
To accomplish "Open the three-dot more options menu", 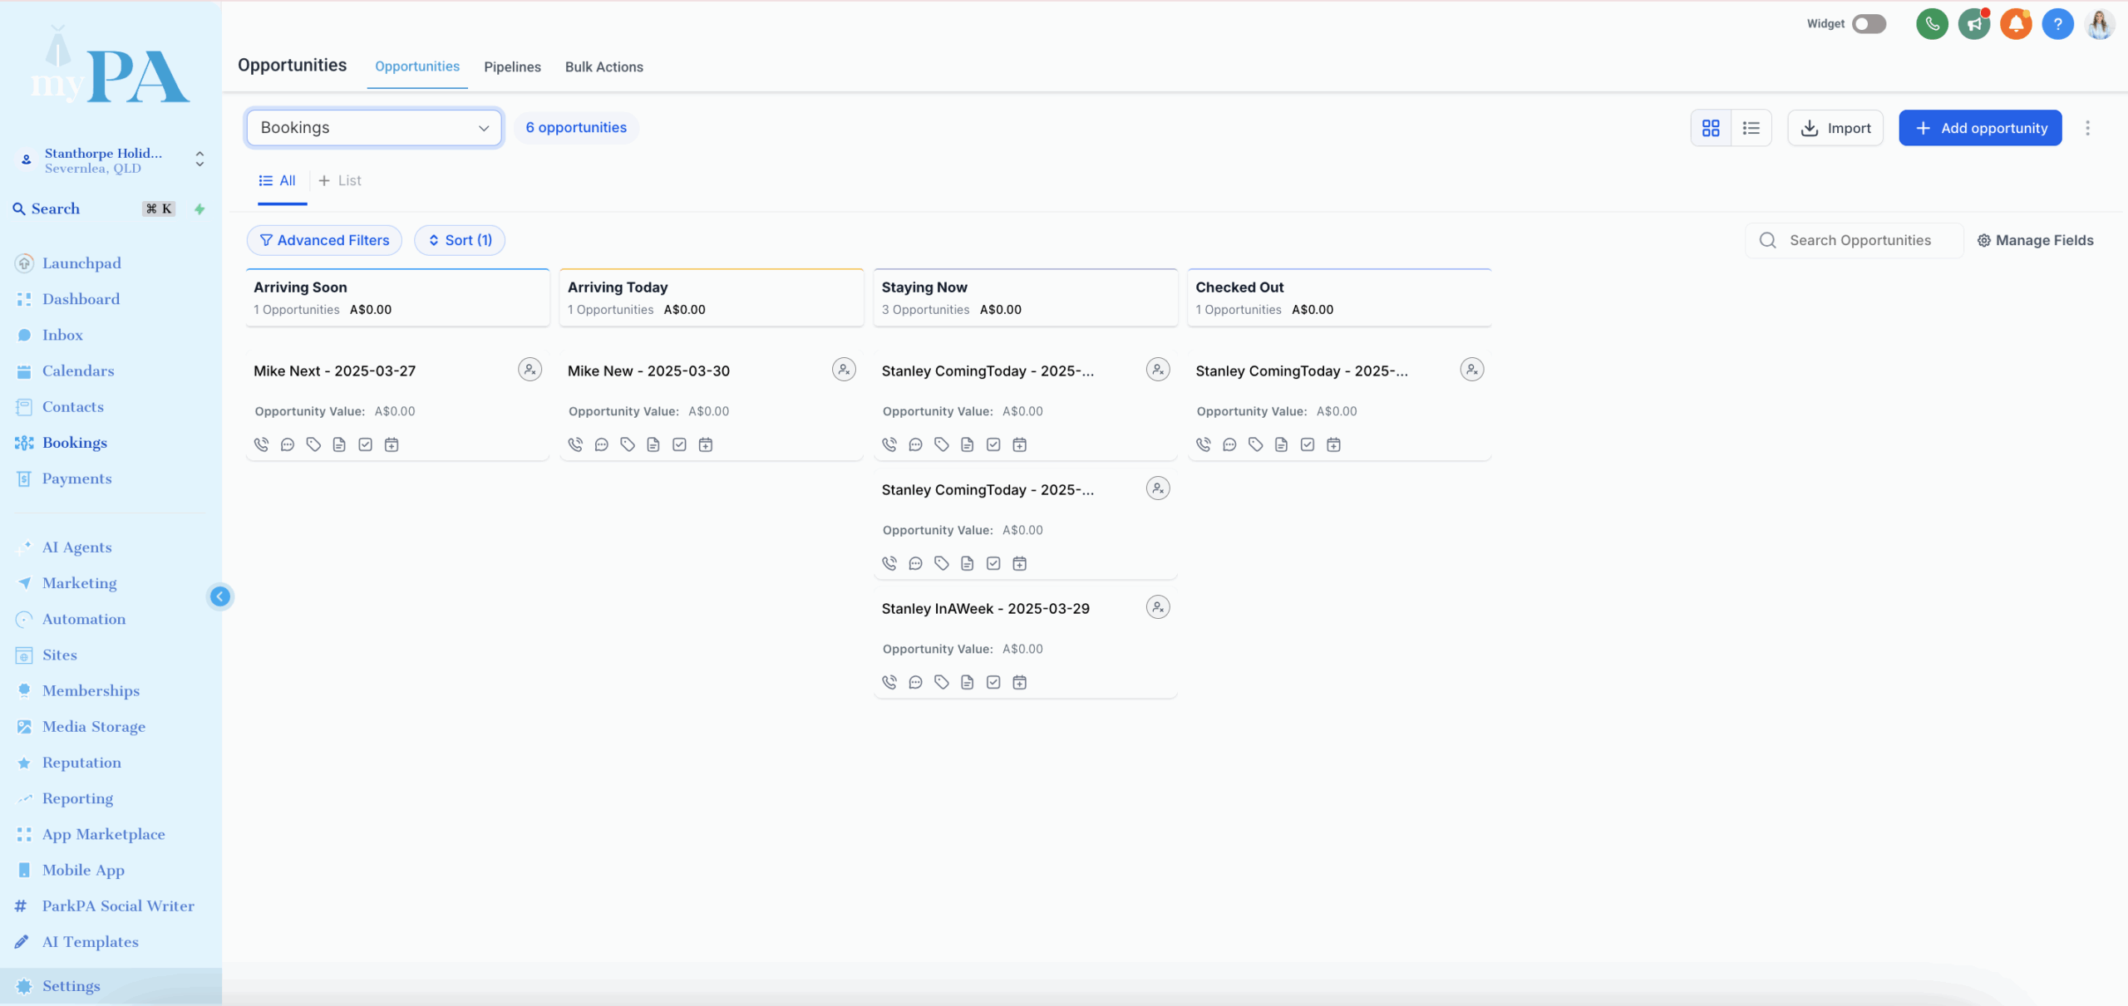I will [2087, 128].
